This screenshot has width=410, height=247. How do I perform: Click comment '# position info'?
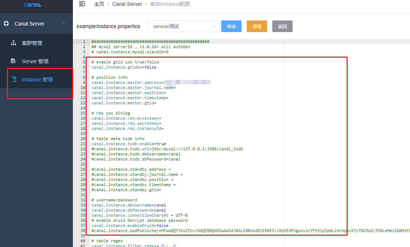click(x=110, y=77)
